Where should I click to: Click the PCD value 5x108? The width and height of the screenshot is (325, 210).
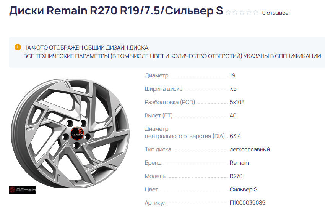pyautogui.click(x=237, y=102)
